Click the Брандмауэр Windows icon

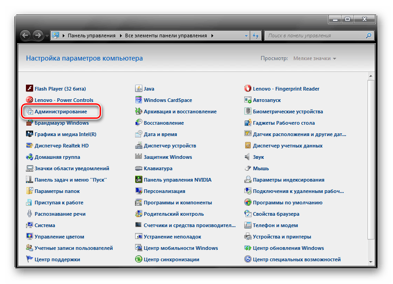pyautogui.click(x=30, y=123)
